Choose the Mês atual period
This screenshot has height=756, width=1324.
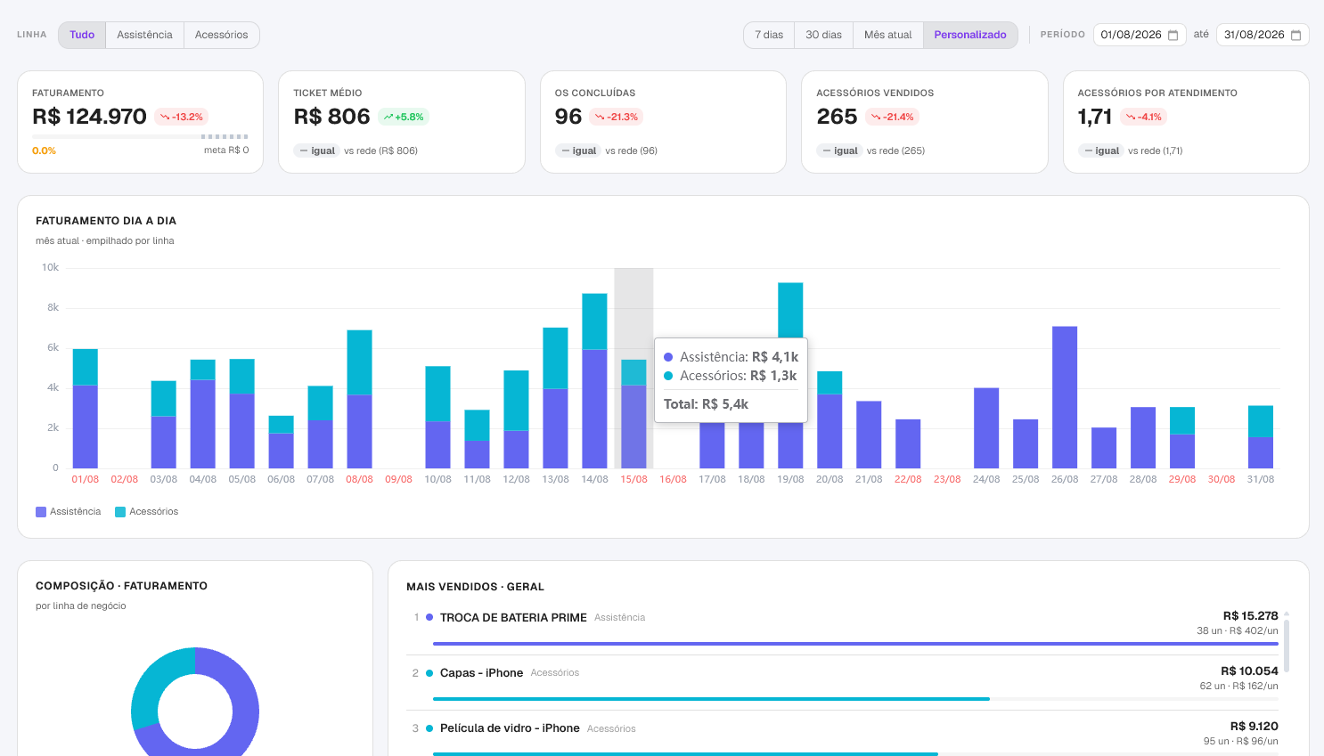coord(888,35)
